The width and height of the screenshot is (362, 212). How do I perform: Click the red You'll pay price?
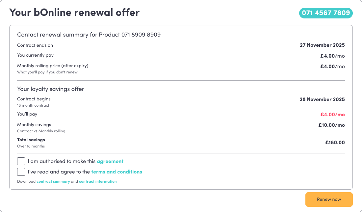(x=332, y=115)
